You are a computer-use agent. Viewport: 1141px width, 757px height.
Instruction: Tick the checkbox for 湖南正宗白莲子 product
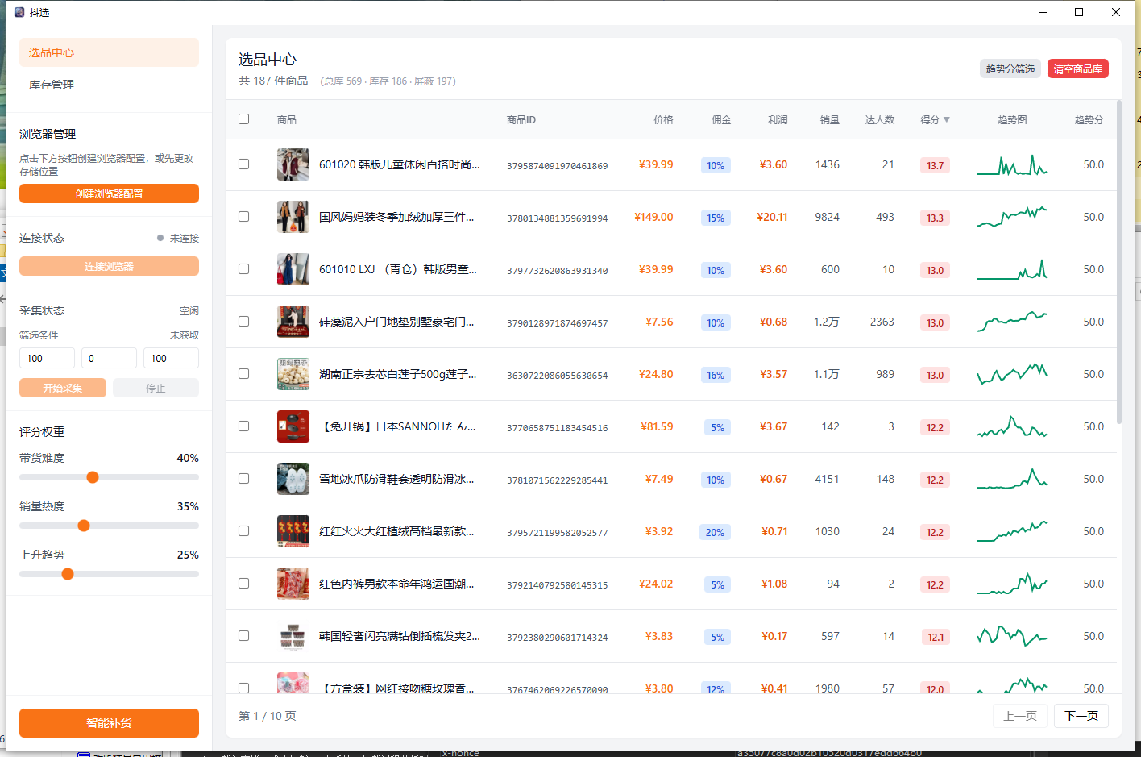coord(244,373)
